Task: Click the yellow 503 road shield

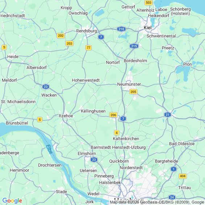Action: pyautogui.click(x=148, y=3)
